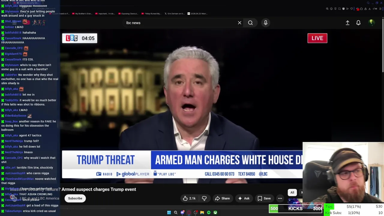Open the 'Erin Derham on X' bookmark

pos(175,13)
